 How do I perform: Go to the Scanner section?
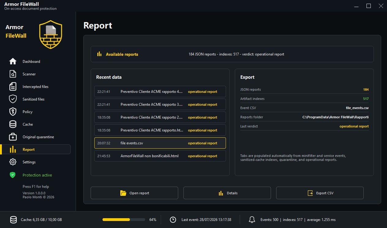point(29,74)
